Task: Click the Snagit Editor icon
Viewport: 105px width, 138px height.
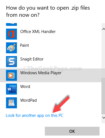Action: (11, 62)
